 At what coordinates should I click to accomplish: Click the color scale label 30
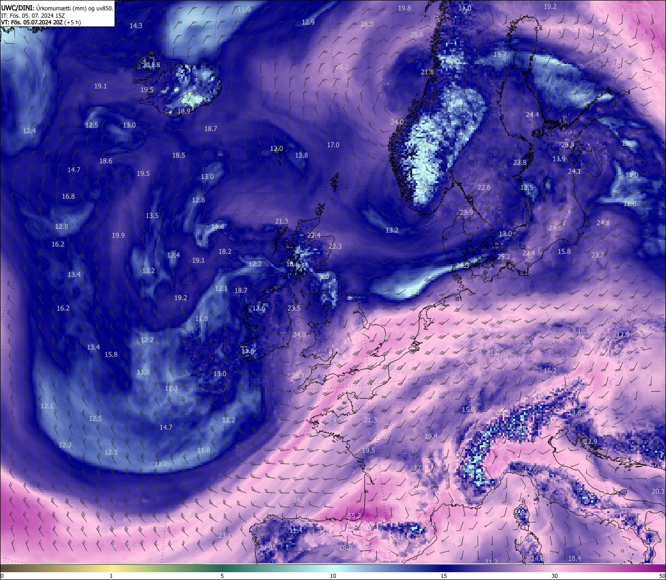pyautogui.click(x=555, y=576)
